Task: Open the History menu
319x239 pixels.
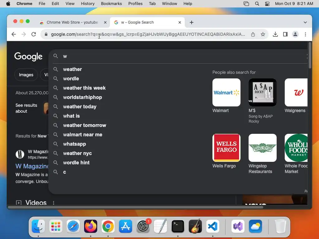Action: 88,4
